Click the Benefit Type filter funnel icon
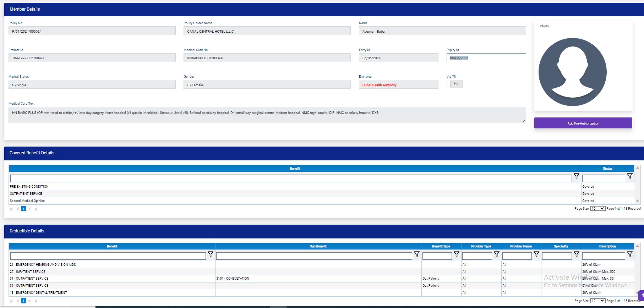Screen dimensions: 644x308 456,254
